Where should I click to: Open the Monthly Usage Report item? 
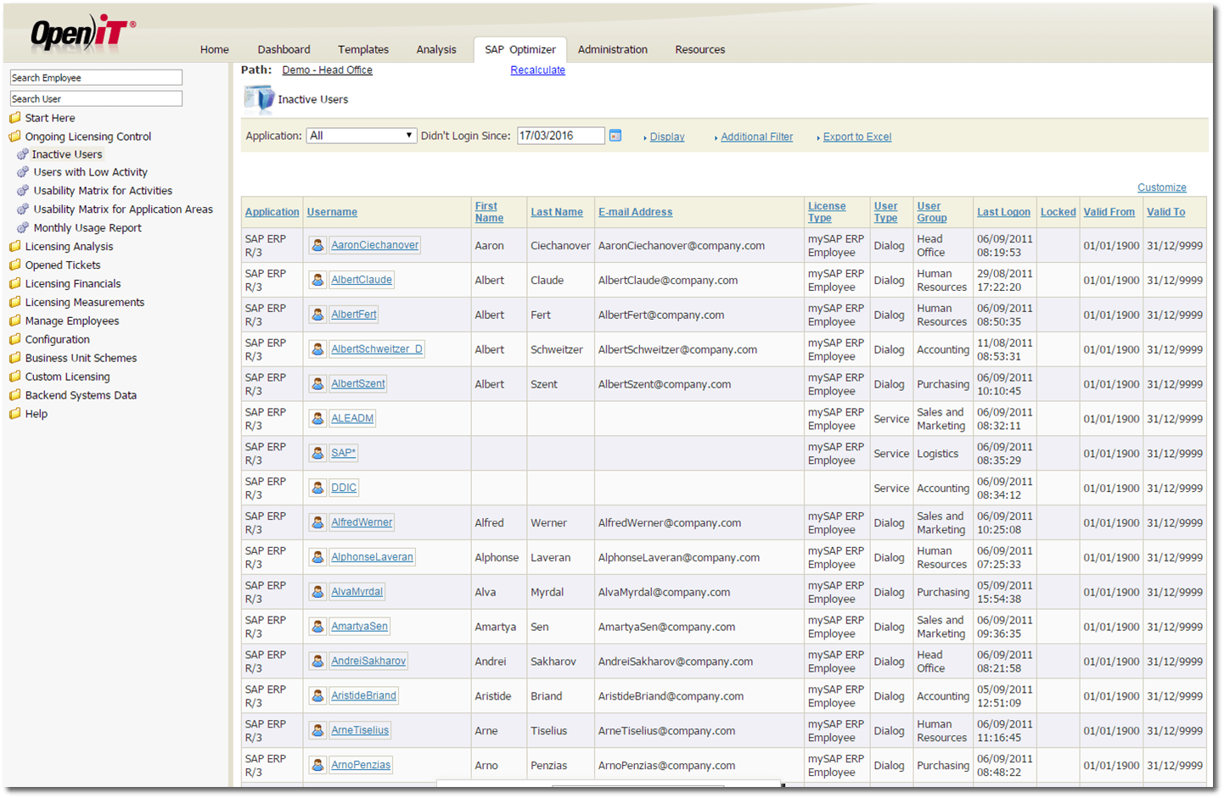tap(87, 228)
